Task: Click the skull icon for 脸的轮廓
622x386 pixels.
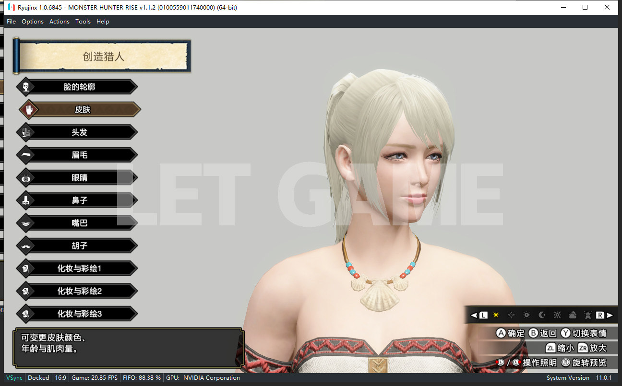Action: [26, 87]
